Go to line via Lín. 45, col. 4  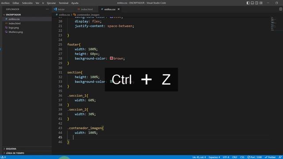point(199,157)
